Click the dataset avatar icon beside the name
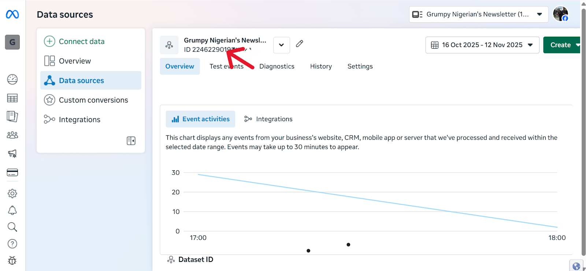This screenshot has height=271, width=586. (169, 45)
